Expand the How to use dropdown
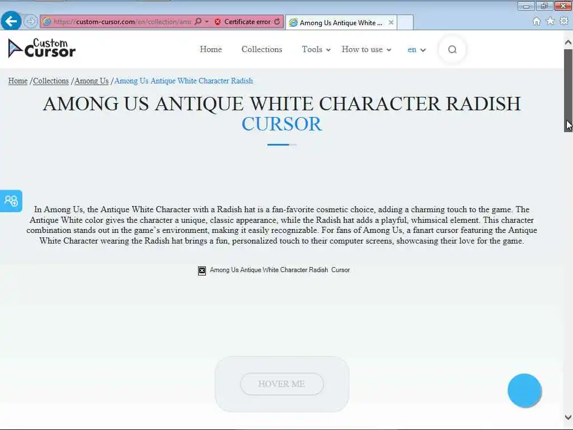Image resolution: width=573 pixels, height=430 pixels. [366, 49]
